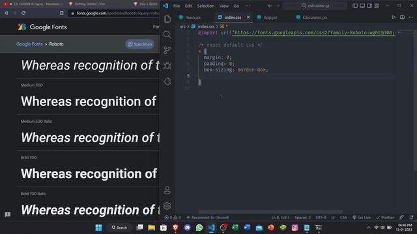Click the Bold 700 style label
The height and width of the screenshot is (234, 417).
(29, 157)
